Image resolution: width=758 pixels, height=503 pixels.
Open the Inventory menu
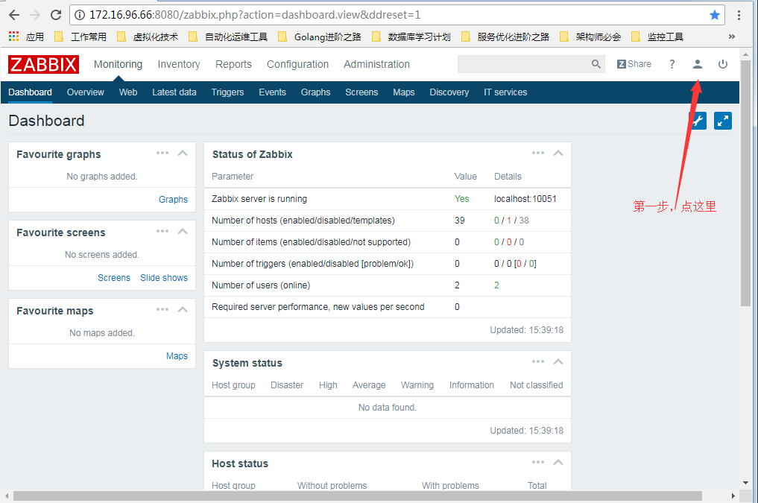[x=179, y=64]
